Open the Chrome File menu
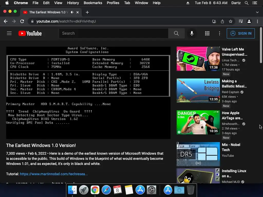 point(35,3)
